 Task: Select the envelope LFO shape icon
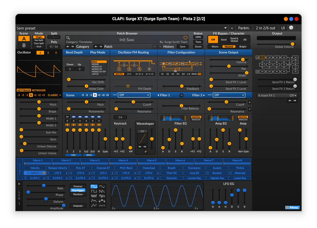[94, 201]
